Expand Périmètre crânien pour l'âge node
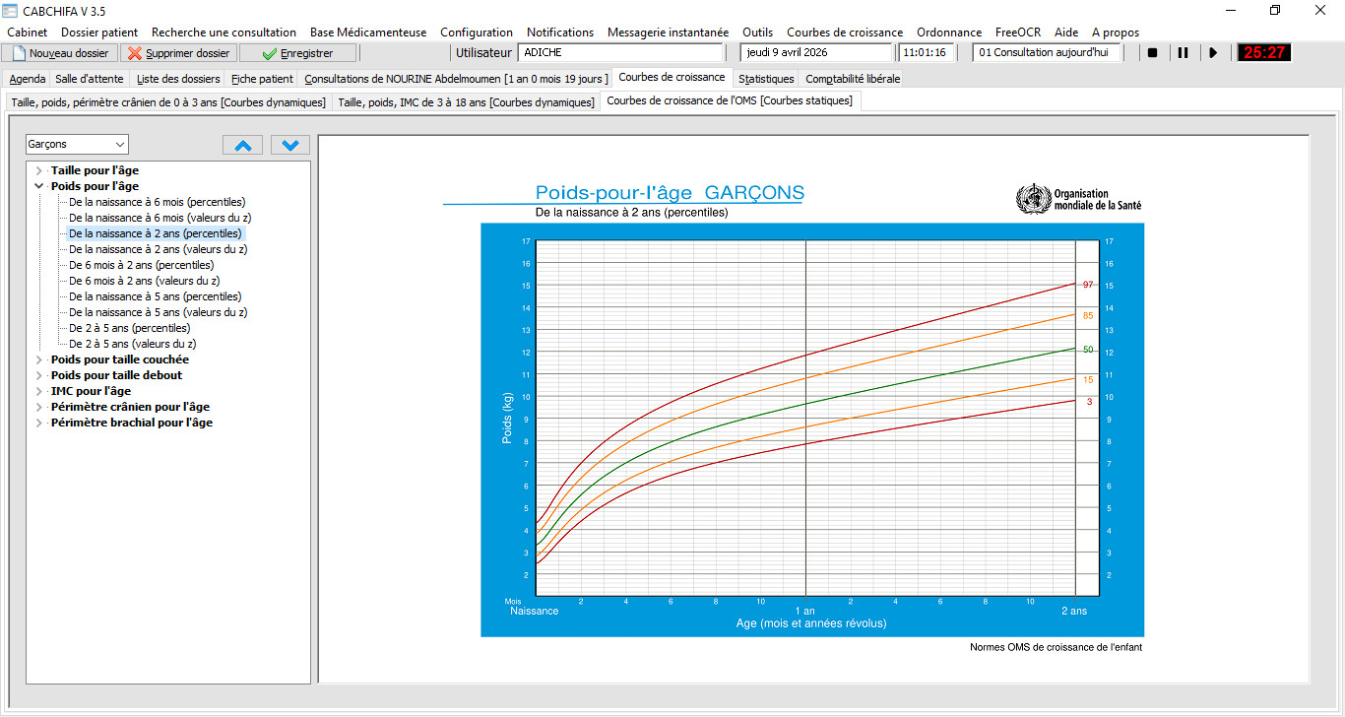 tap(39, 407)
